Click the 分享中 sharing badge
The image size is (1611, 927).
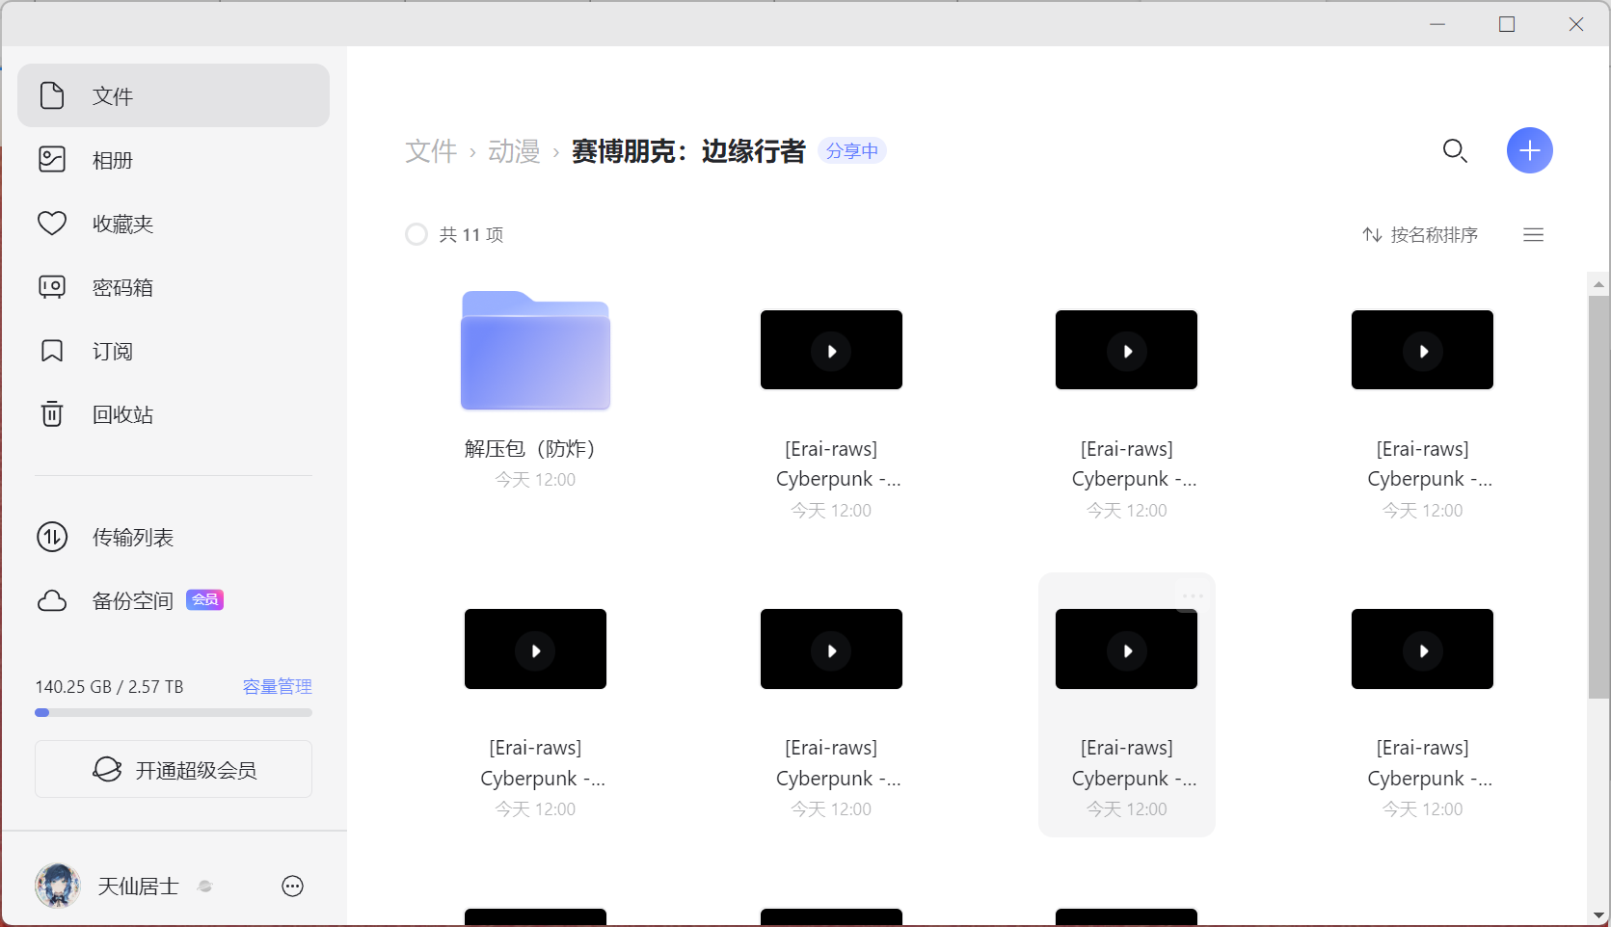click(x=852, y=151)
